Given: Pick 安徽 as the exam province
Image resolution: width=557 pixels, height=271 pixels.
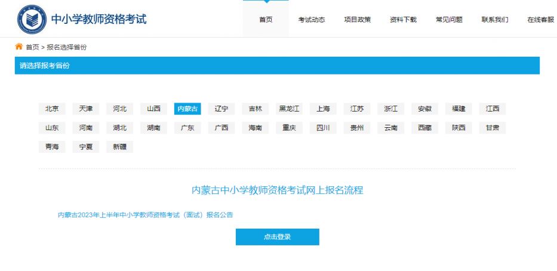Looking at the screenshot, I should [425, 109].
